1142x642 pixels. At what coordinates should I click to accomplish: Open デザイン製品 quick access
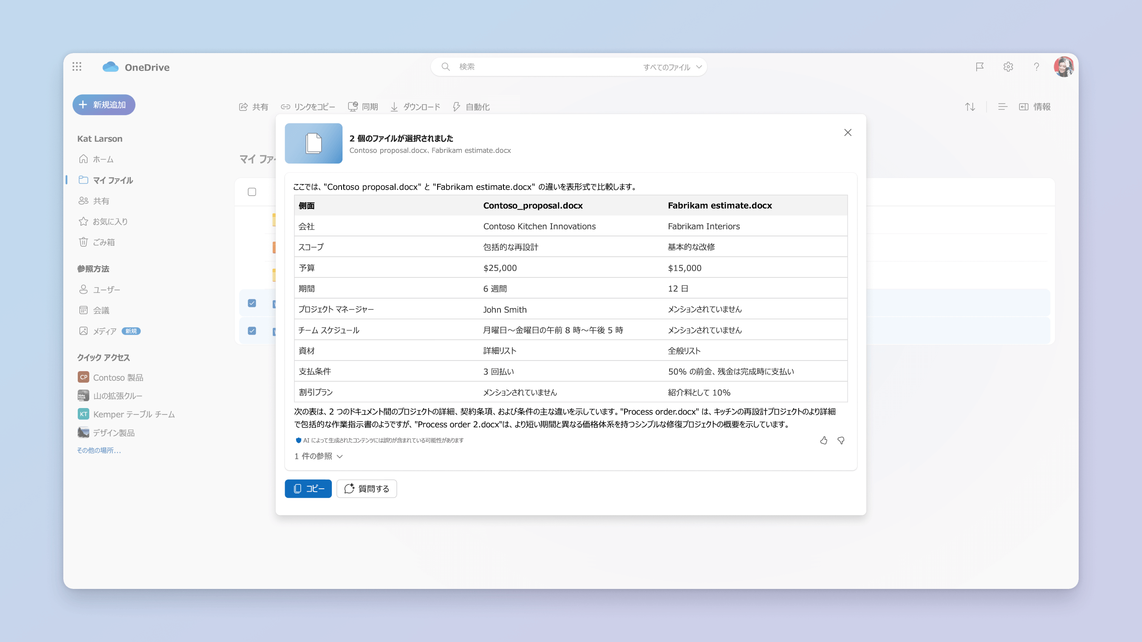(x=106, y=432)
